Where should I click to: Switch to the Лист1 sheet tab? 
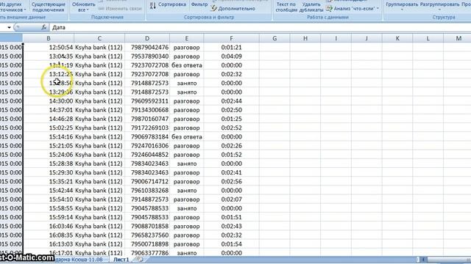(121, 260)
